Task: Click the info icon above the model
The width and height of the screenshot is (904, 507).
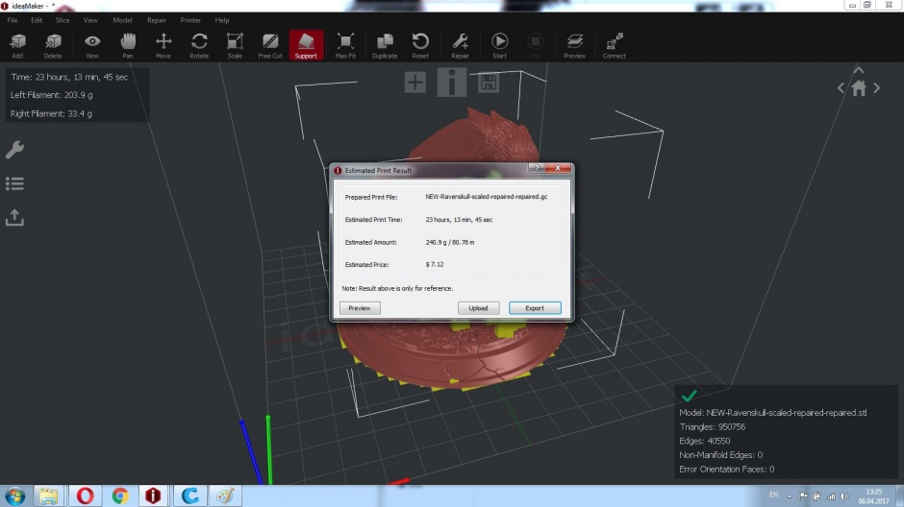Action: [x=451, y=83]
